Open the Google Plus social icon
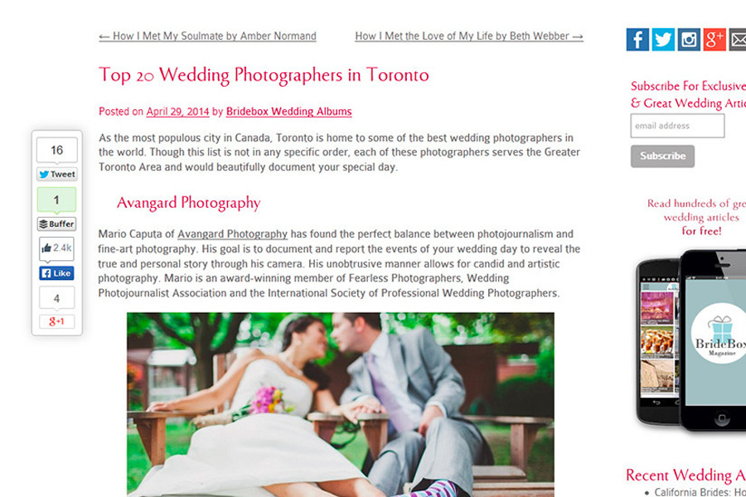 click(715, 40)
